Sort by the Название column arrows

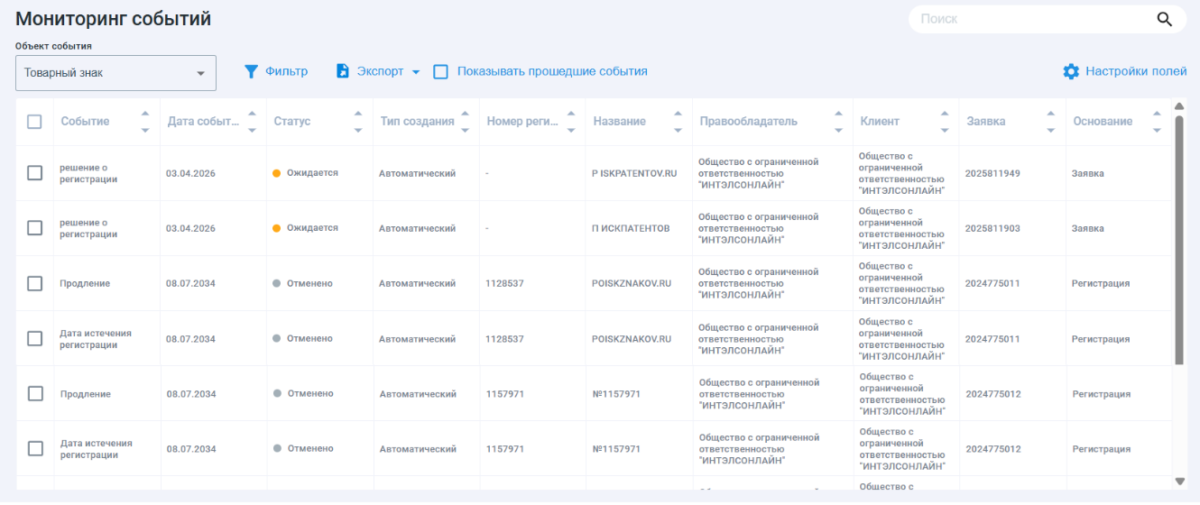click(678, 122)
